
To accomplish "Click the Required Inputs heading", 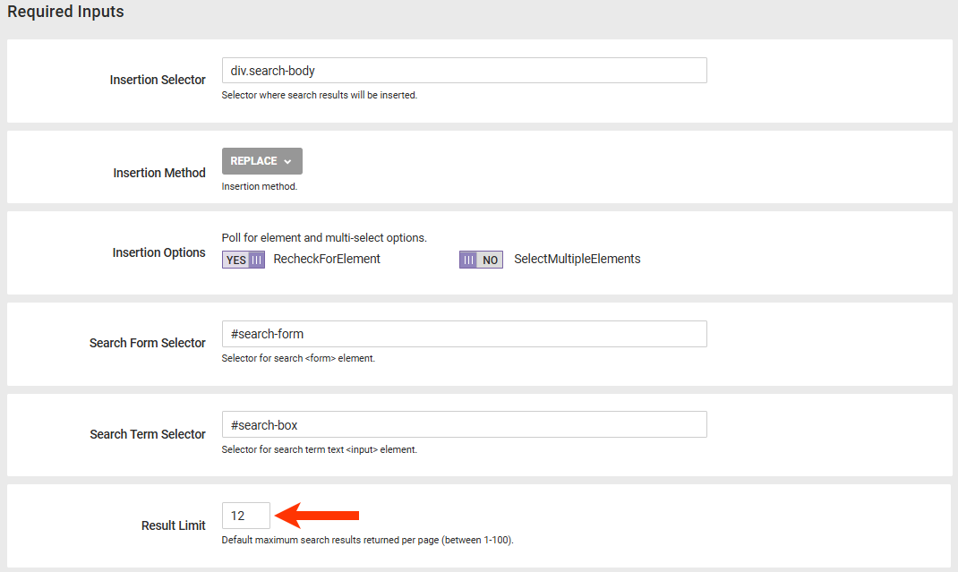I will point(65,12).
